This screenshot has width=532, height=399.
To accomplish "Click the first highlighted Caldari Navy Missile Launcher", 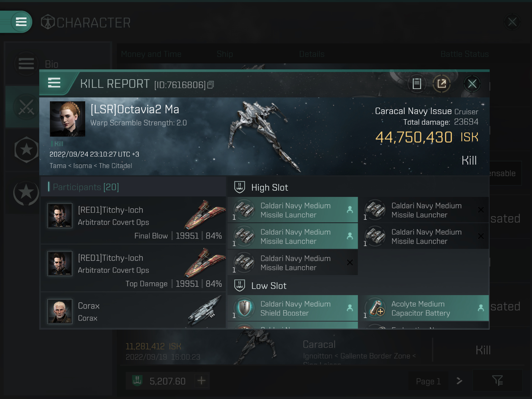I will click(293, 210).
